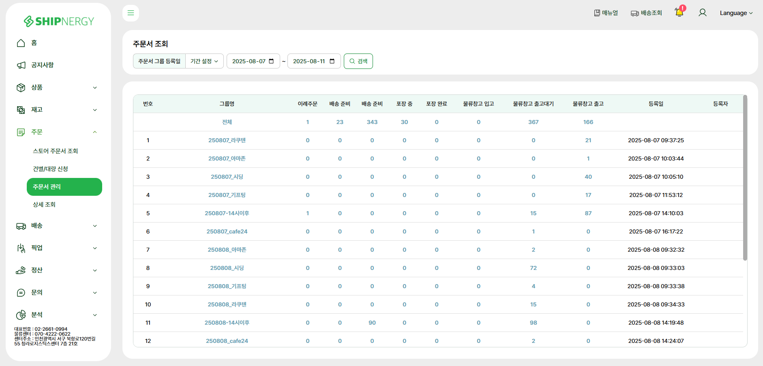Select 상세 조회 submenu item

[44, 204]
